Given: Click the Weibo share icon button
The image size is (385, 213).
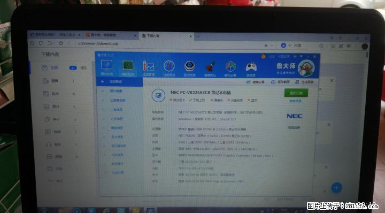Looking at the screenshot, I should tap(256, 82).
